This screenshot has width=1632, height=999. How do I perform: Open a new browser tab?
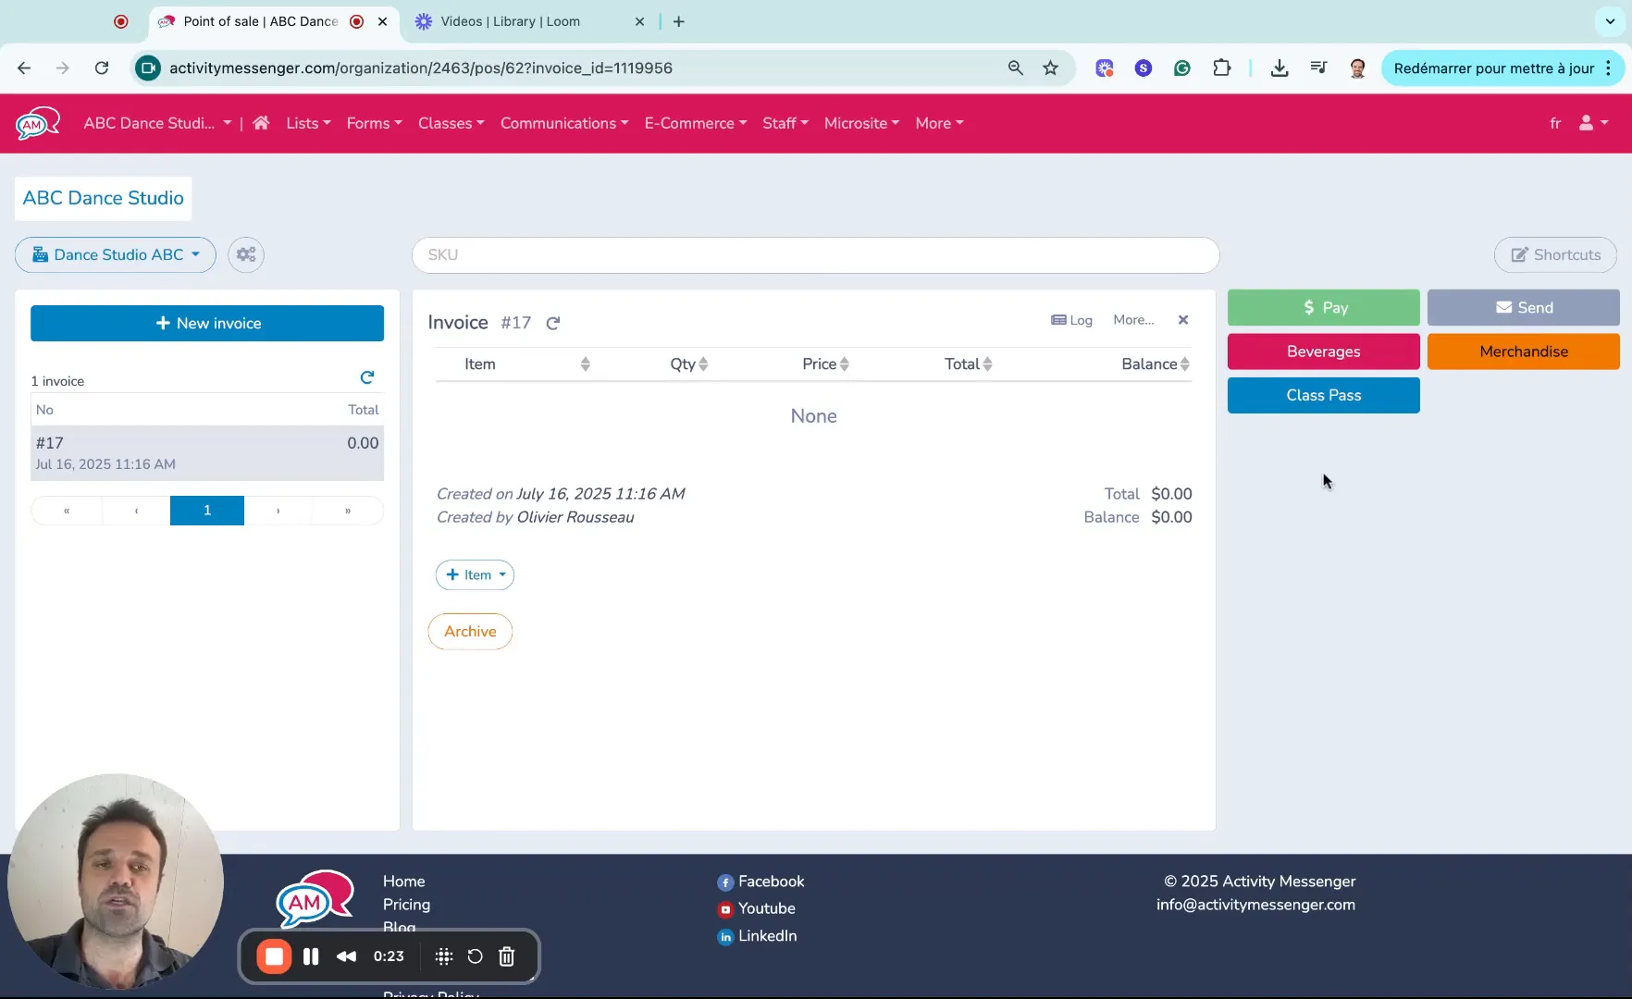(679, 21)
